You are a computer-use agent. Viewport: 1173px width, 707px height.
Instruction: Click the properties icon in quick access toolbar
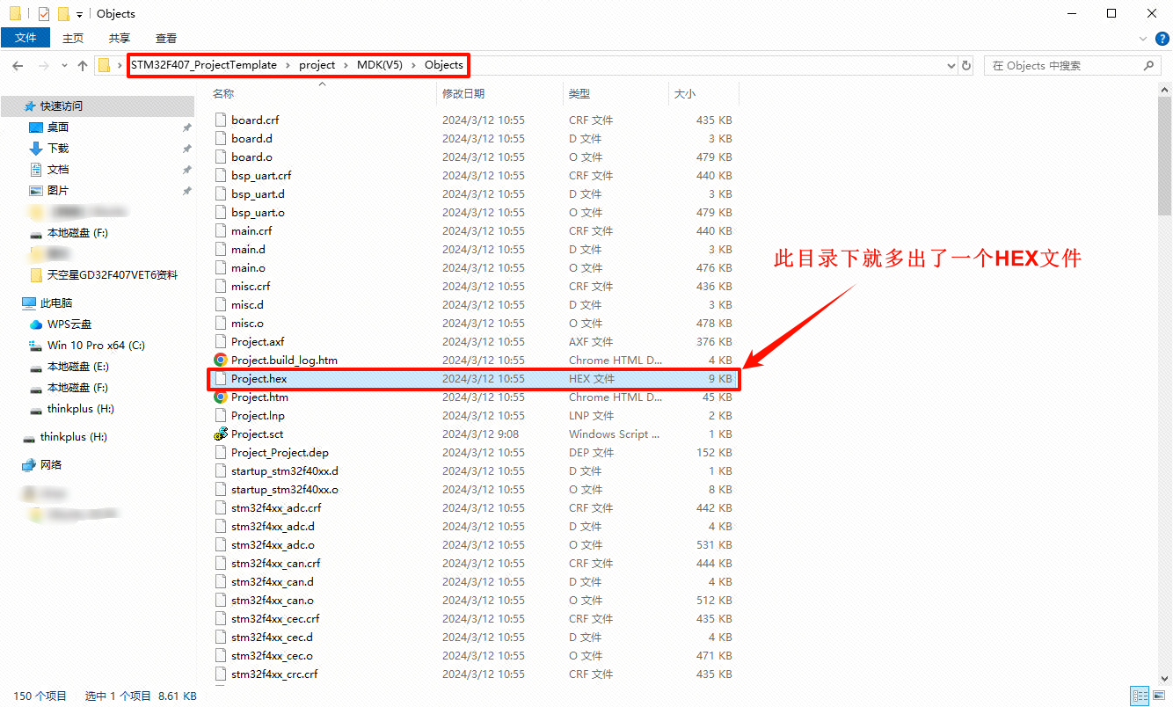click(44, 14)
